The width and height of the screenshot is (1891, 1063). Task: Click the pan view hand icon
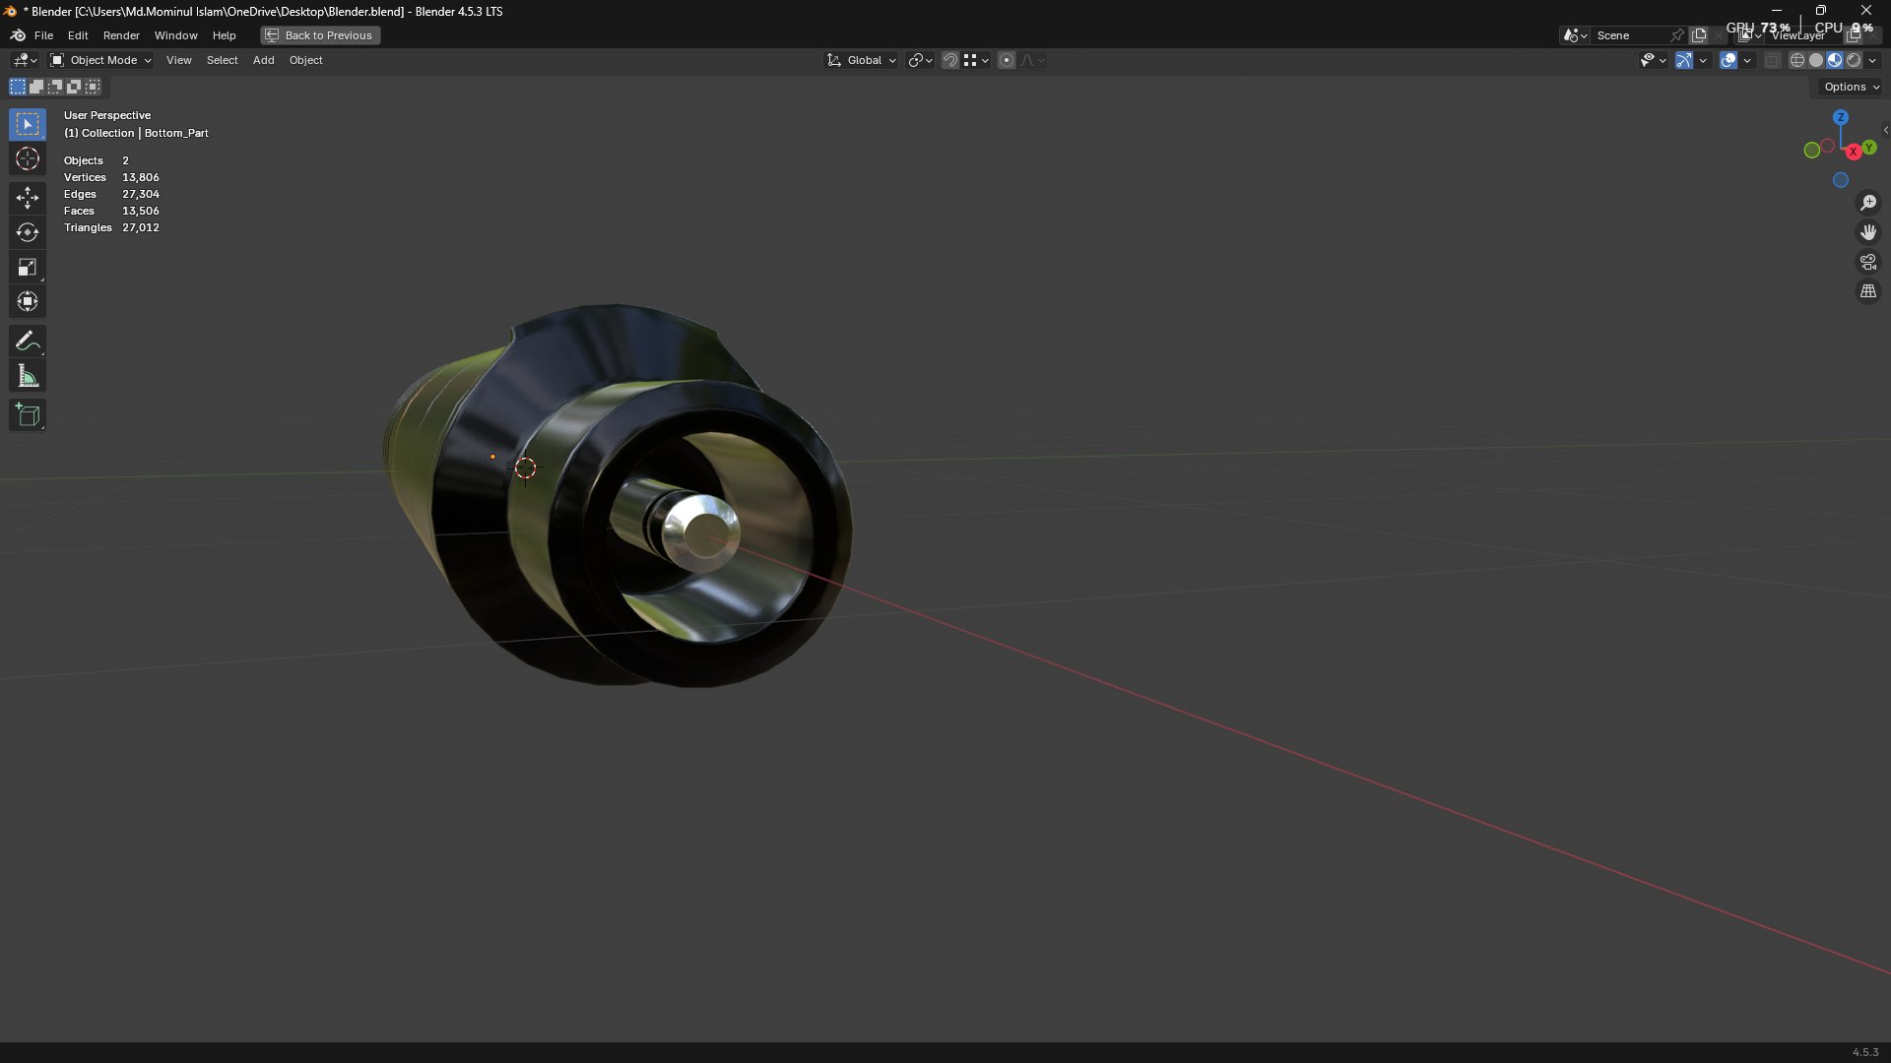1868,232
